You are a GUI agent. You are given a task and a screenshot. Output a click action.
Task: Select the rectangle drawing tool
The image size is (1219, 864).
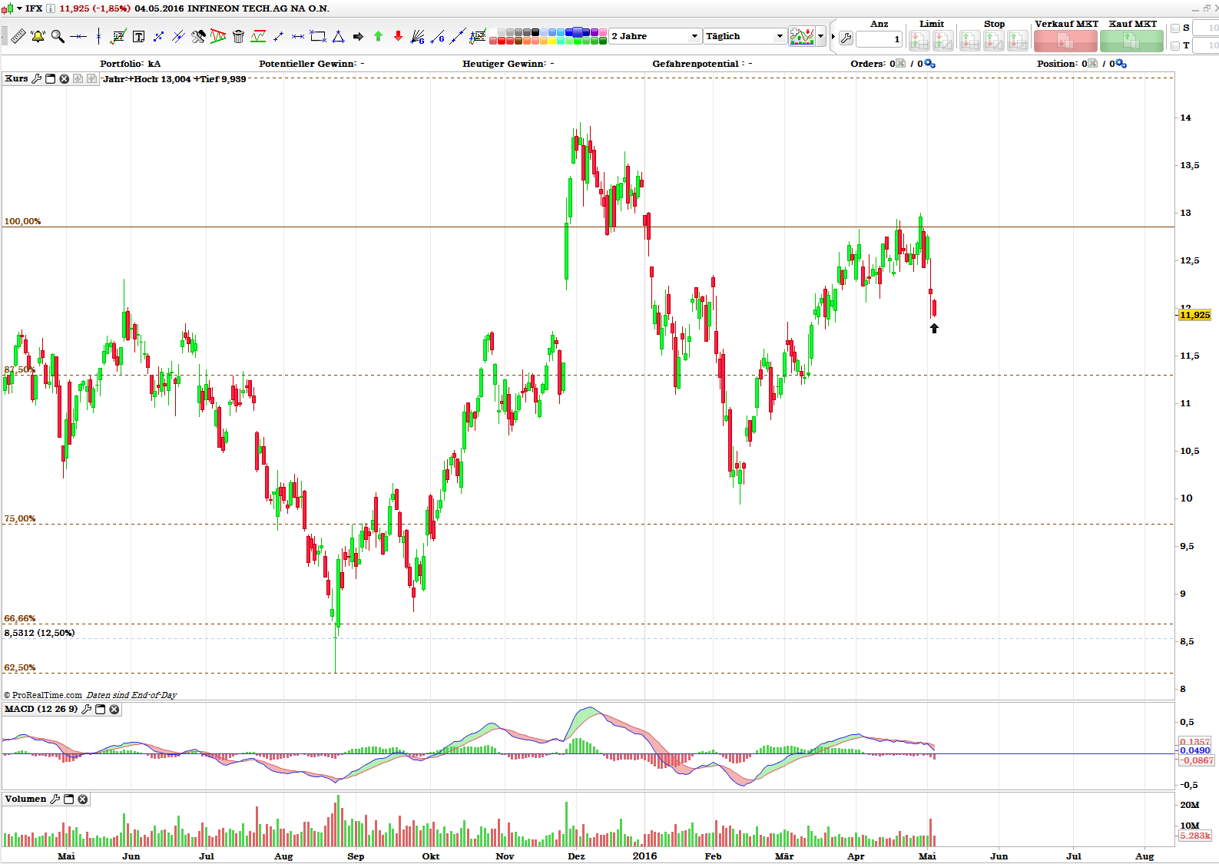[x=318, y=36]
